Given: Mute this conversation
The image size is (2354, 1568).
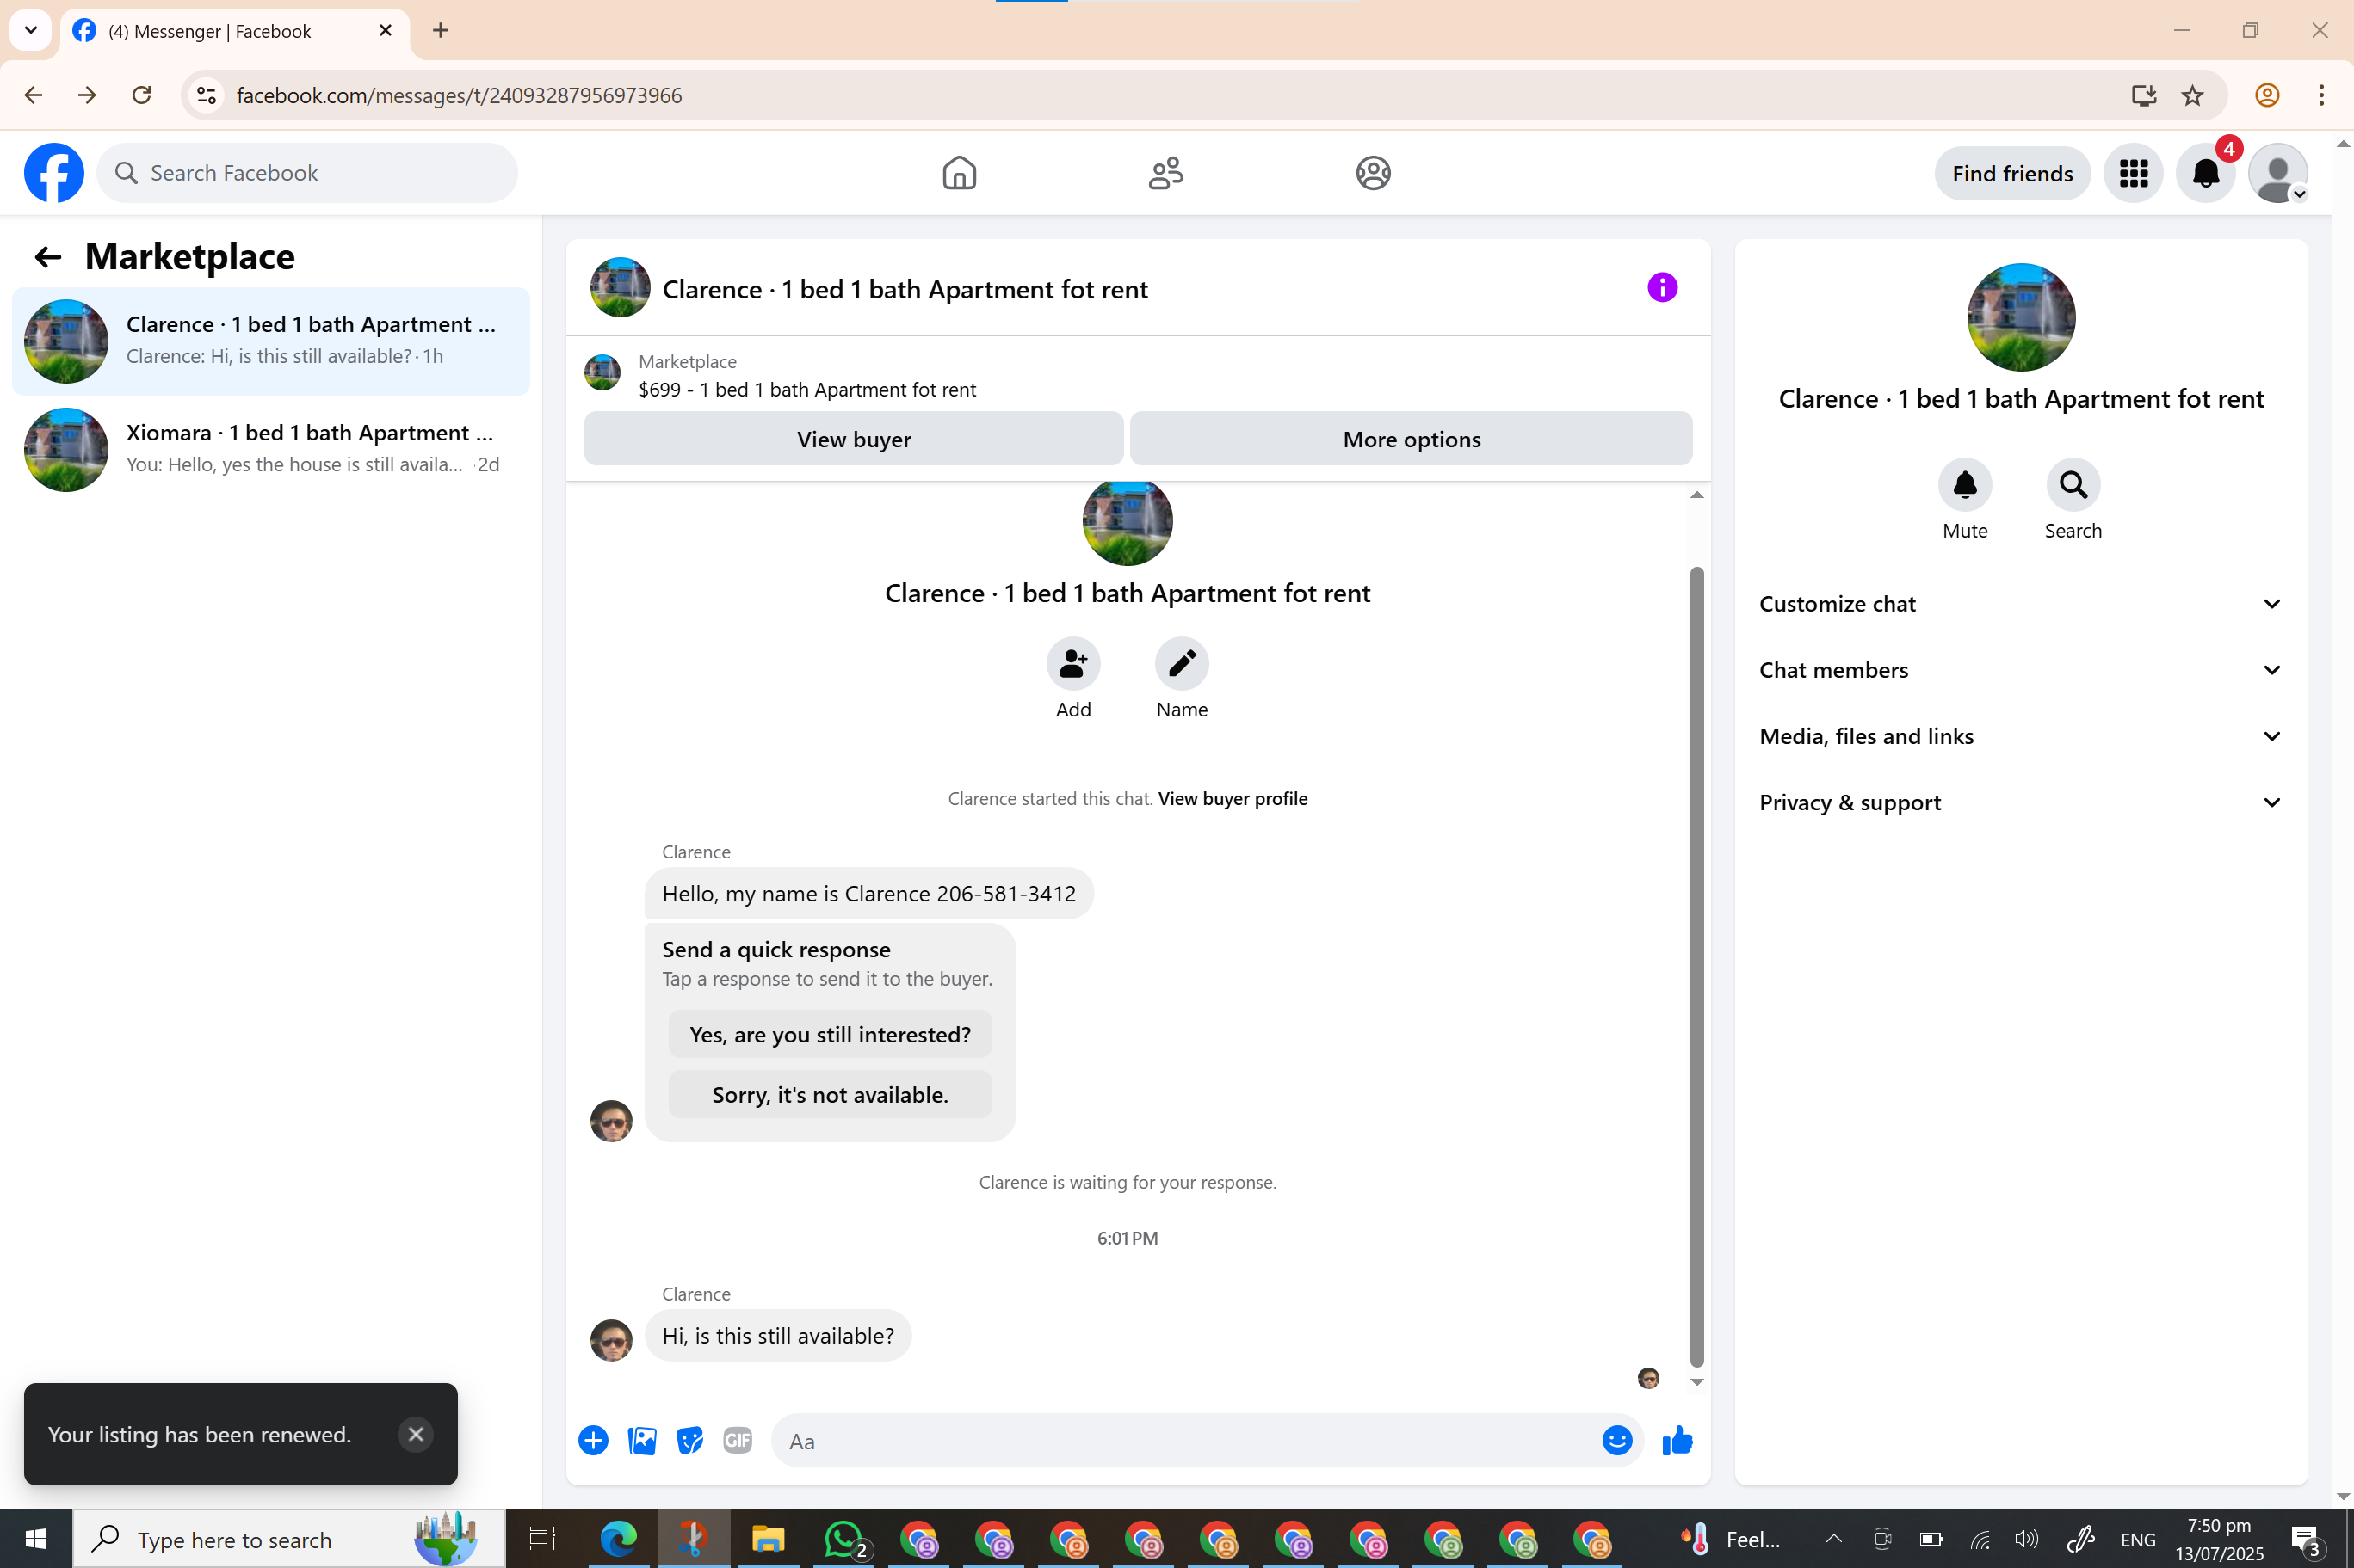Looking at the screenshot, I should 1964,486.
